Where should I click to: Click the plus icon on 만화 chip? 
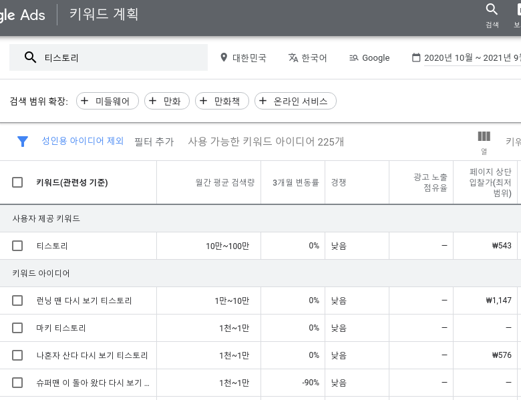click(152, 101)
